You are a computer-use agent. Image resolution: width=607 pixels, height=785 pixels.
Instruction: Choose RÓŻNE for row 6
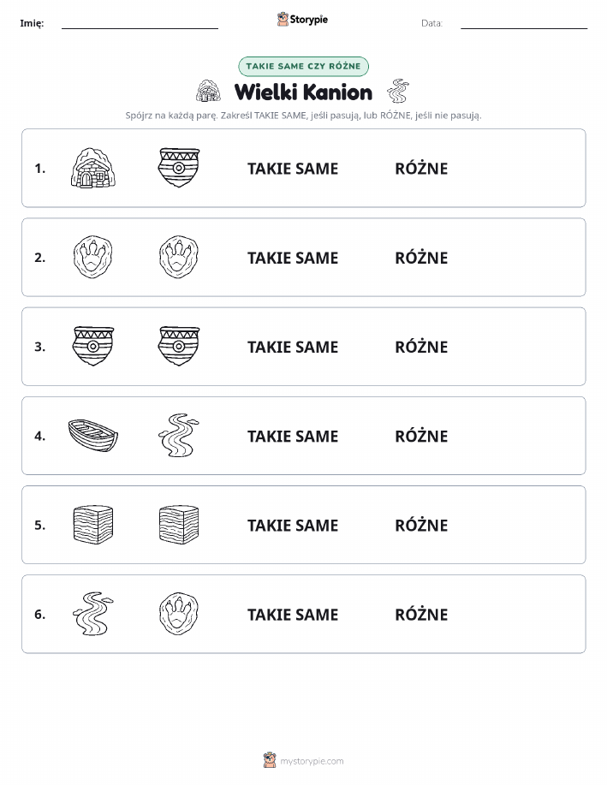(x=421, y=614)
